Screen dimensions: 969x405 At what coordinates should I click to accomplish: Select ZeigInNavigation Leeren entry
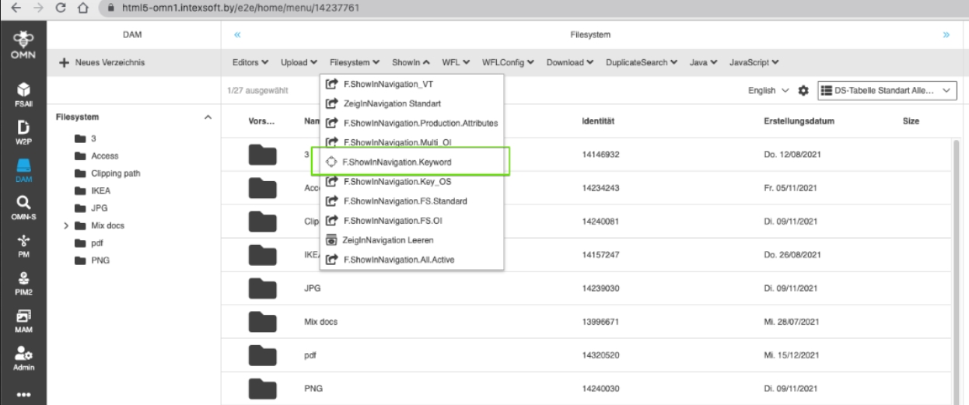click(x=411, y=240)
